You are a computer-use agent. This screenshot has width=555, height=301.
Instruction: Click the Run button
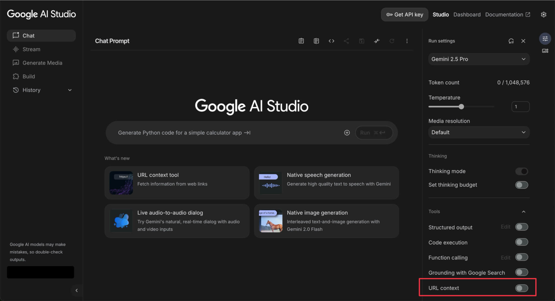pyautogui.click(x=374, y=133)
